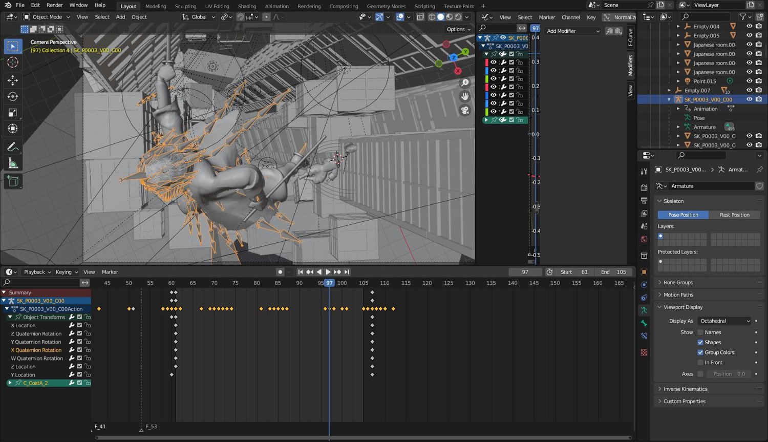Expand the Bone Groups panel

pos(709,283)
